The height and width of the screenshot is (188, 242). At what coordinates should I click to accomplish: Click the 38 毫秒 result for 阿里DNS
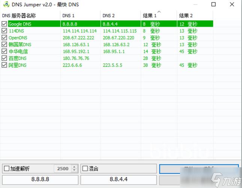tap(152, 65)
